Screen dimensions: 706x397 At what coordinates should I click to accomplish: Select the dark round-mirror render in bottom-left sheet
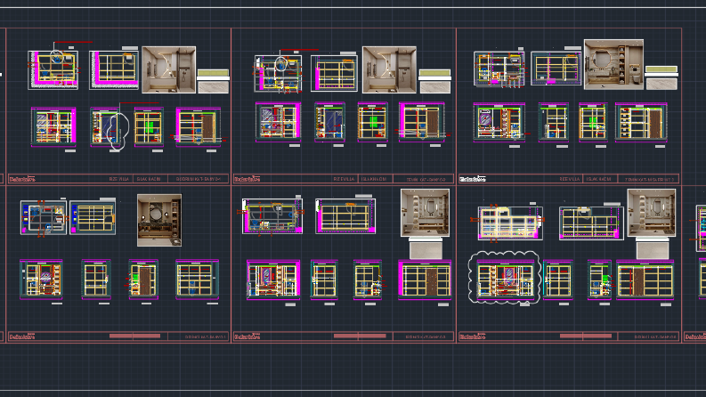tap(159, 220)
